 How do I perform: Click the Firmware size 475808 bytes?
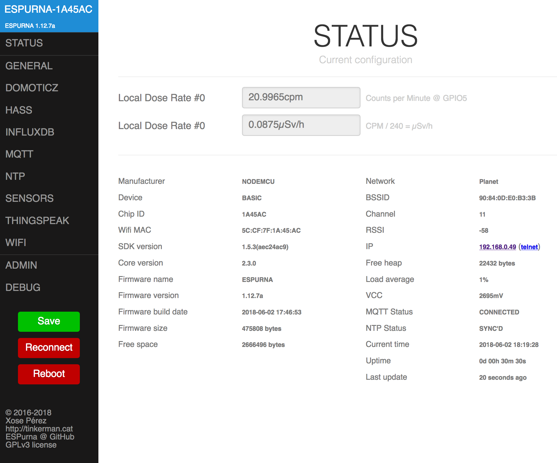coord(261,329)
